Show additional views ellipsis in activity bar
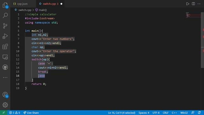 point(5,77)
